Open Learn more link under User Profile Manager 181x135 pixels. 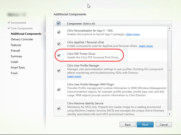(x=74, y=77)
